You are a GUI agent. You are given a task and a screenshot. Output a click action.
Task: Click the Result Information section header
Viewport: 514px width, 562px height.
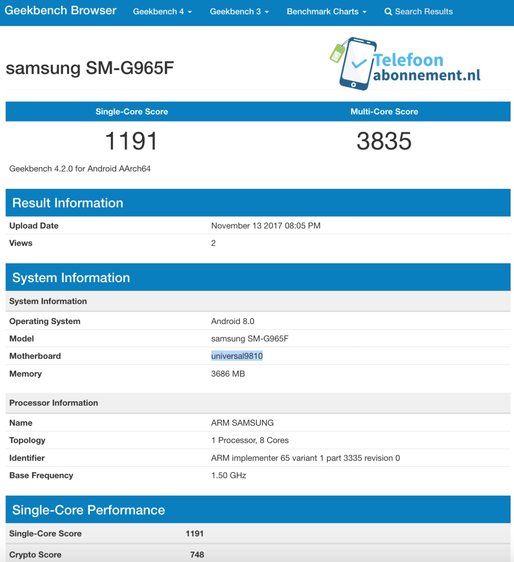click(68, 203)
